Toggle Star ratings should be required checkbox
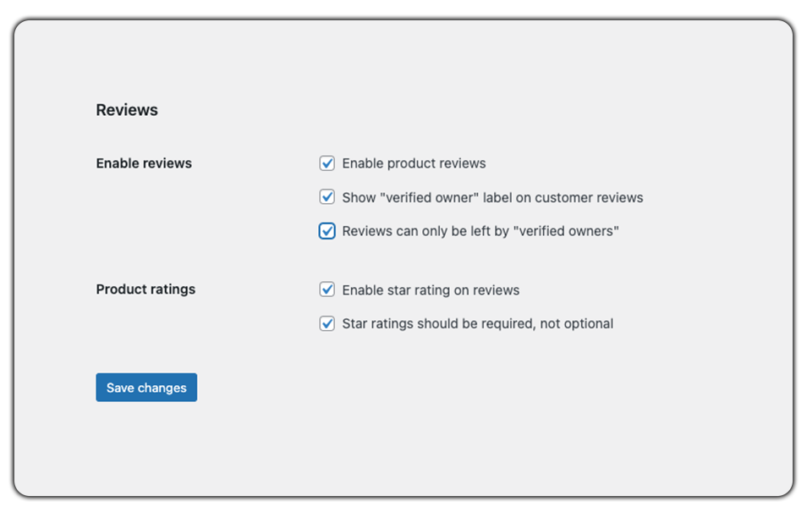Viewport: 807px width, 518px height. pyautogui.click(x=327, y=323)
